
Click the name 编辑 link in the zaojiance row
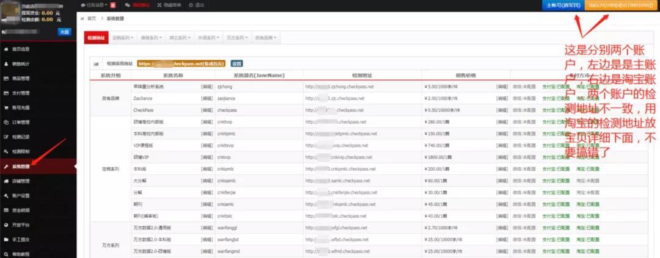pyautogui.click(x=207, y=98)
